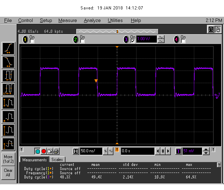Open the File menu
224x190 pixels.
8,21
